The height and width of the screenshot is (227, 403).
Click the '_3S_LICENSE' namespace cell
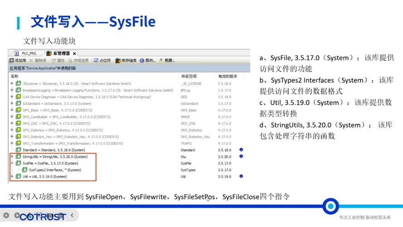(191, 84)
